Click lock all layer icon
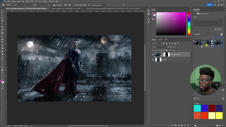Viewport: 226px width, 127px height. [167, 50]
